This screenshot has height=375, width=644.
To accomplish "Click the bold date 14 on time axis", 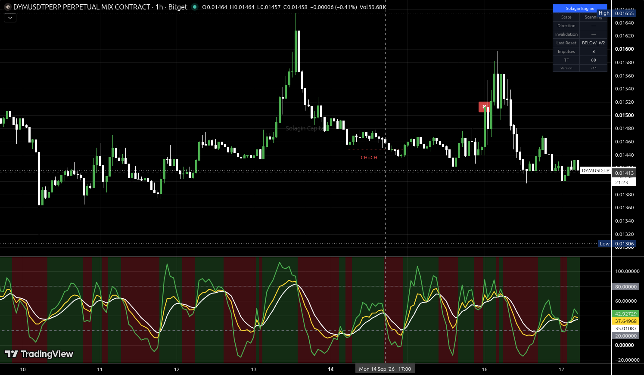I will click(331, 369).
